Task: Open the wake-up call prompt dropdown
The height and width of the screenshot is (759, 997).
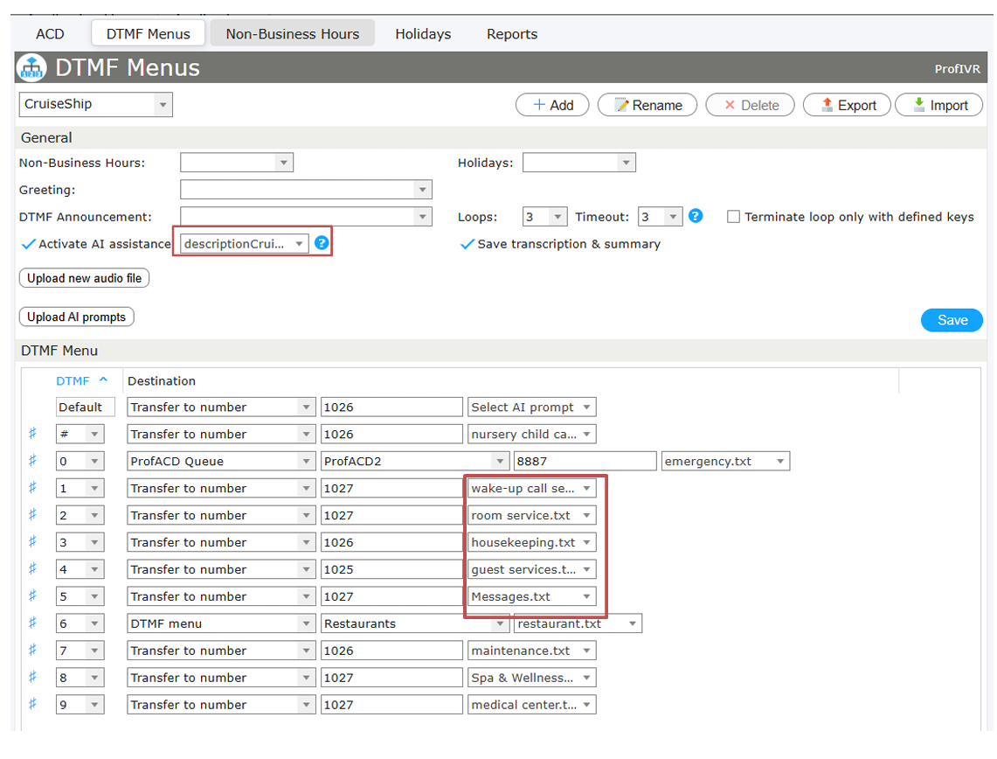Action: 531,488
